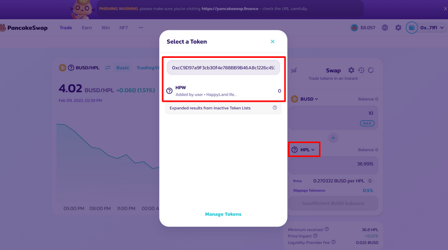
Task: Click the MAX amount button
Action: click(x=367, y=123)
